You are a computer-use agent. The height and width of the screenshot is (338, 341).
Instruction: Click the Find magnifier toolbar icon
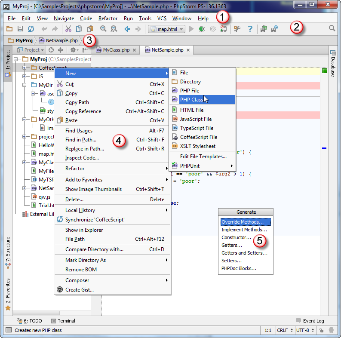click(103, 29)
